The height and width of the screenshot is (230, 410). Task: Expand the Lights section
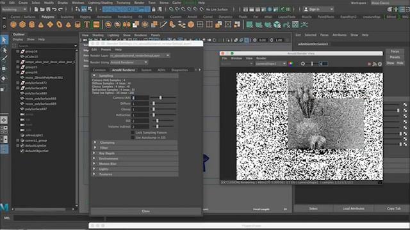click(x=94, y=169)
